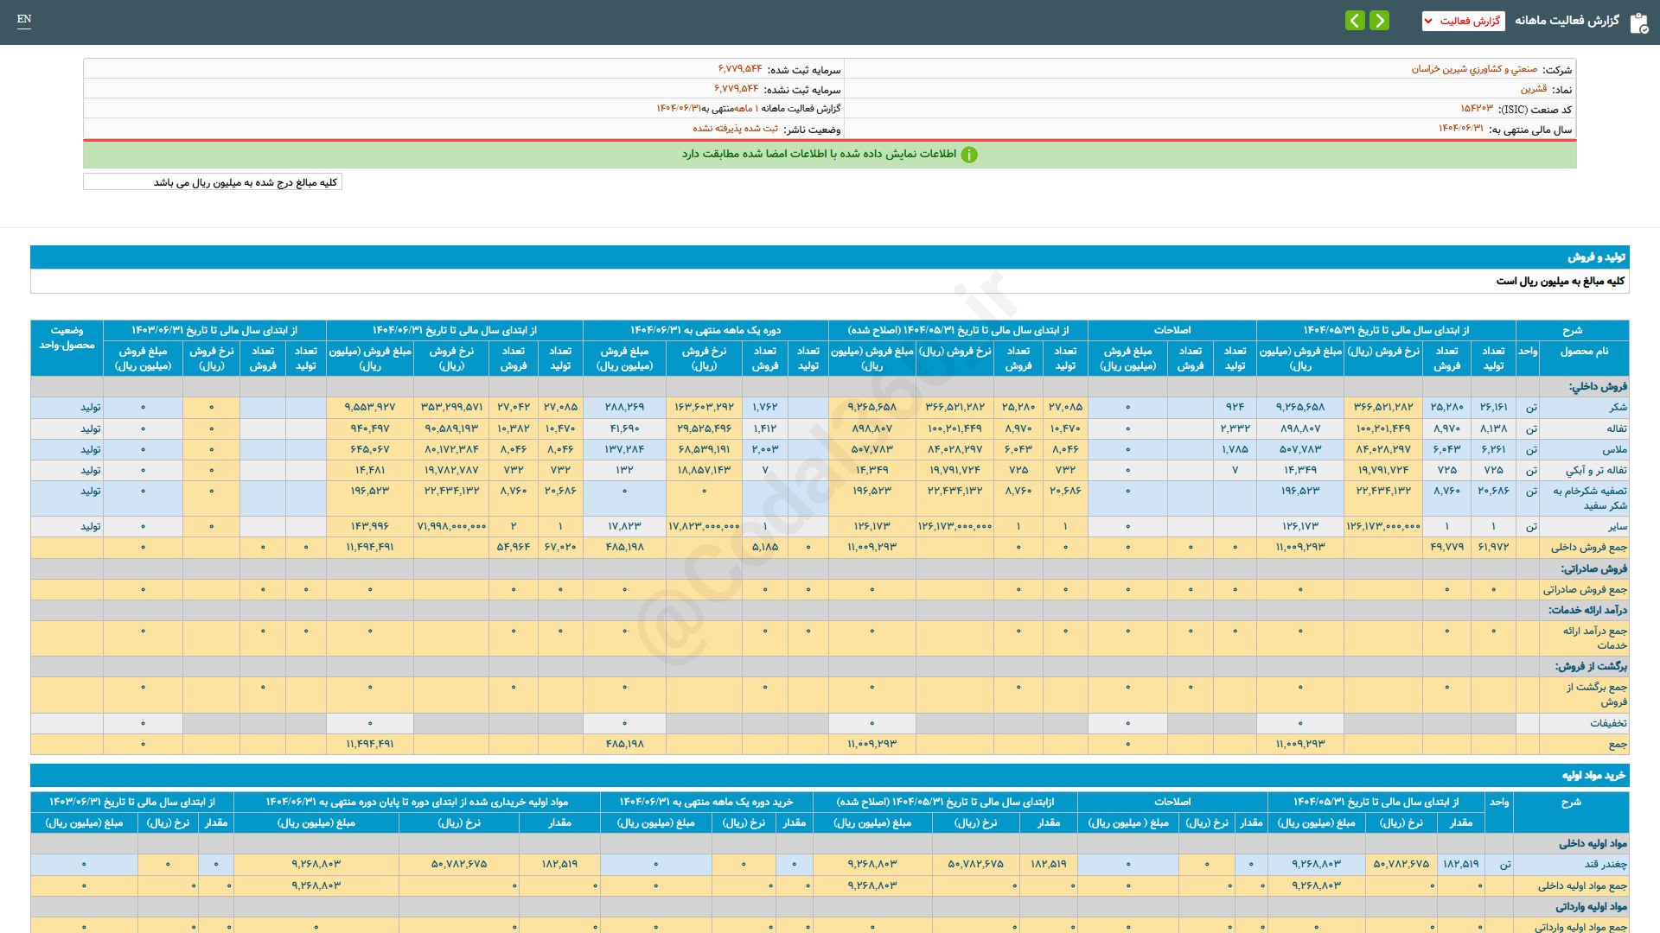Click the million-rial amounts note box

tap(213, 182)
